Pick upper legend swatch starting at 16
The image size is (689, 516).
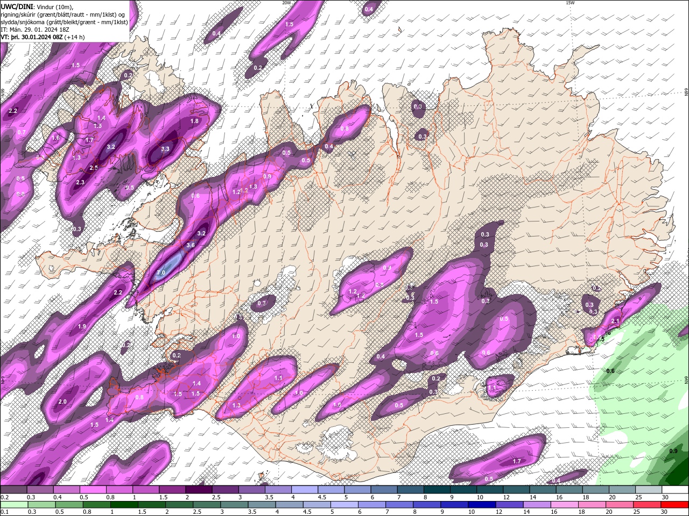(570, 490)
